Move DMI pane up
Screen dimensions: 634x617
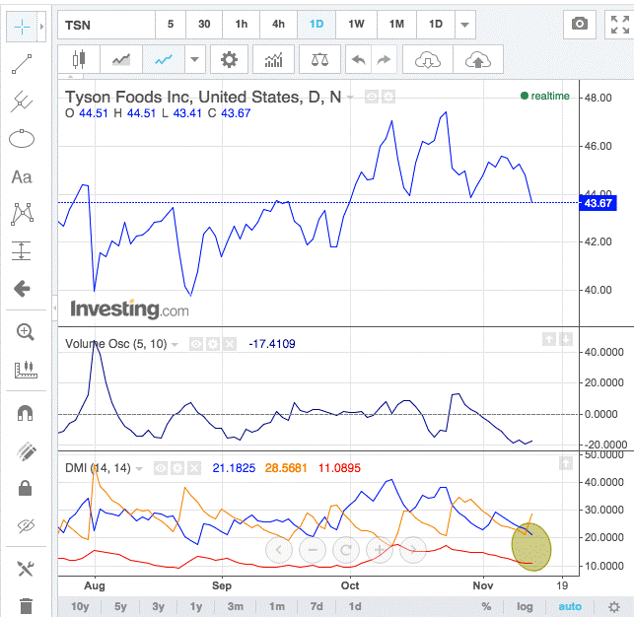coord(566,463)
